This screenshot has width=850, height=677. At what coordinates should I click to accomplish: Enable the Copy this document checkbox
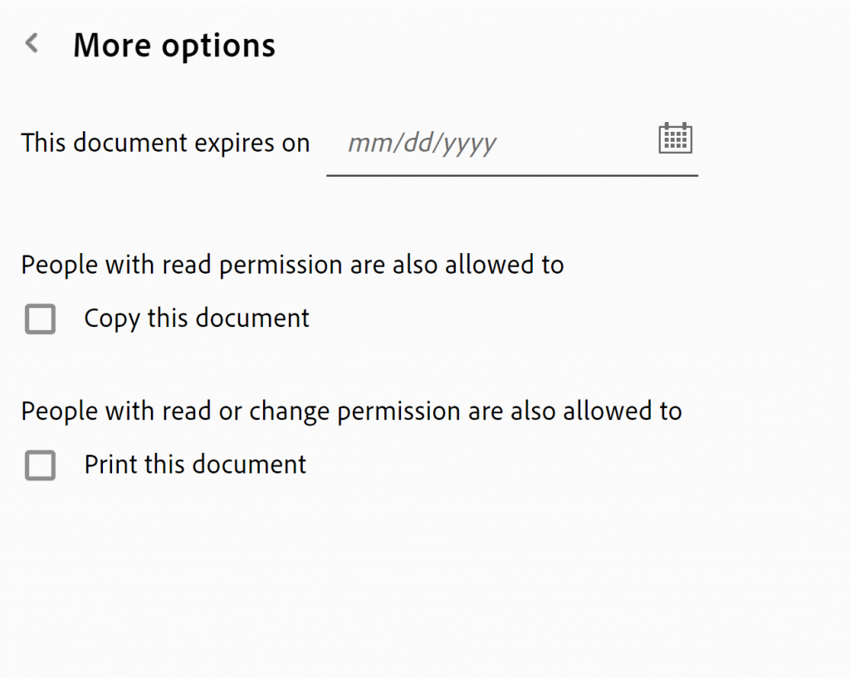point(40,319)
